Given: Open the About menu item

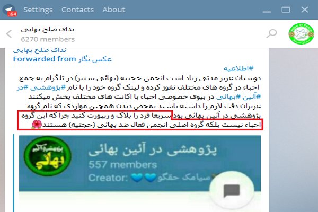Looking at the screenshot, I should pos(114,10).
